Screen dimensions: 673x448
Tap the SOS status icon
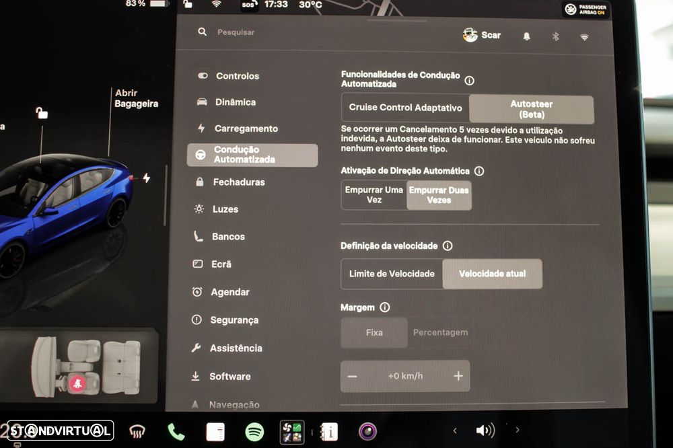[250, 5]
